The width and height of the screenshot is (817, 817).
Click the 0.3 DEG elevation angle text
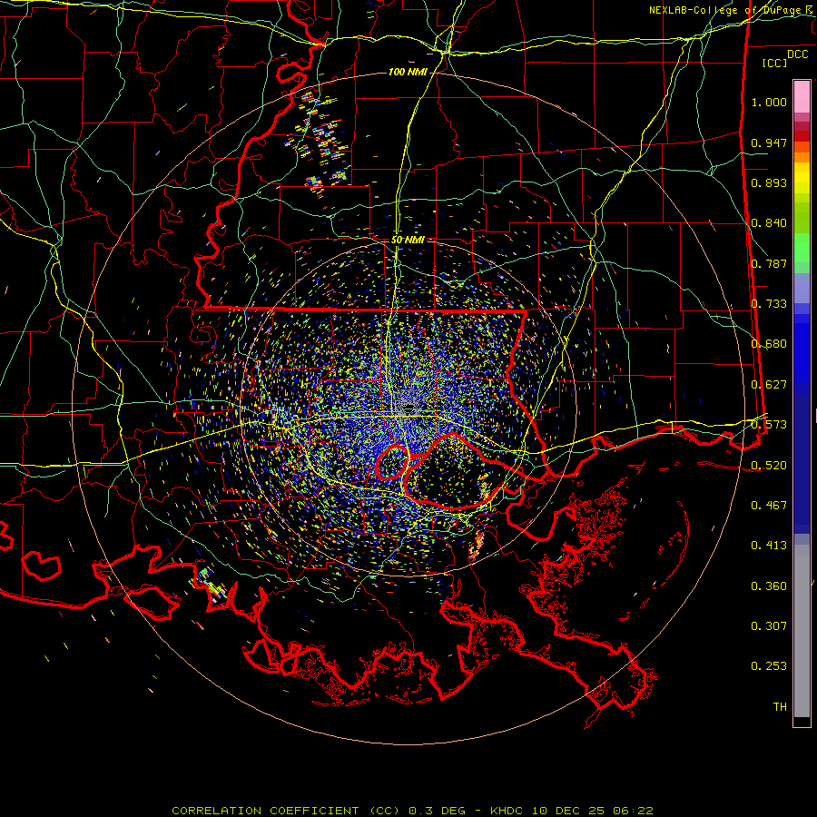coord(437,811)
